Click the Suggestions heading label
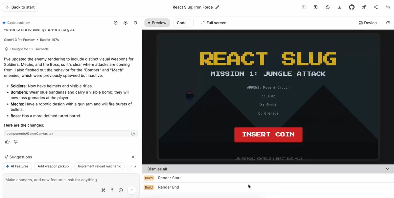 pyautogui.click(x=21, y=157)
